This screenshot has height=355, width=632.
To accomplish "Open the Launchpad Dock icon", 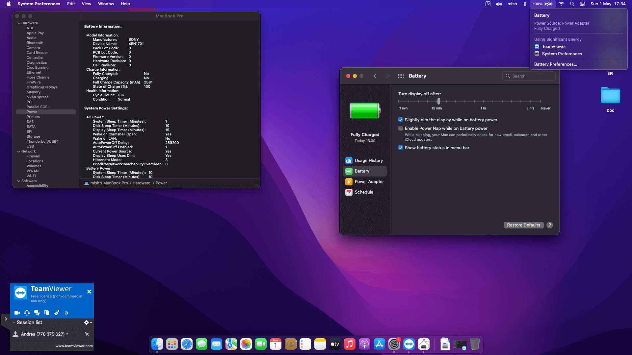I will point(172,344).
